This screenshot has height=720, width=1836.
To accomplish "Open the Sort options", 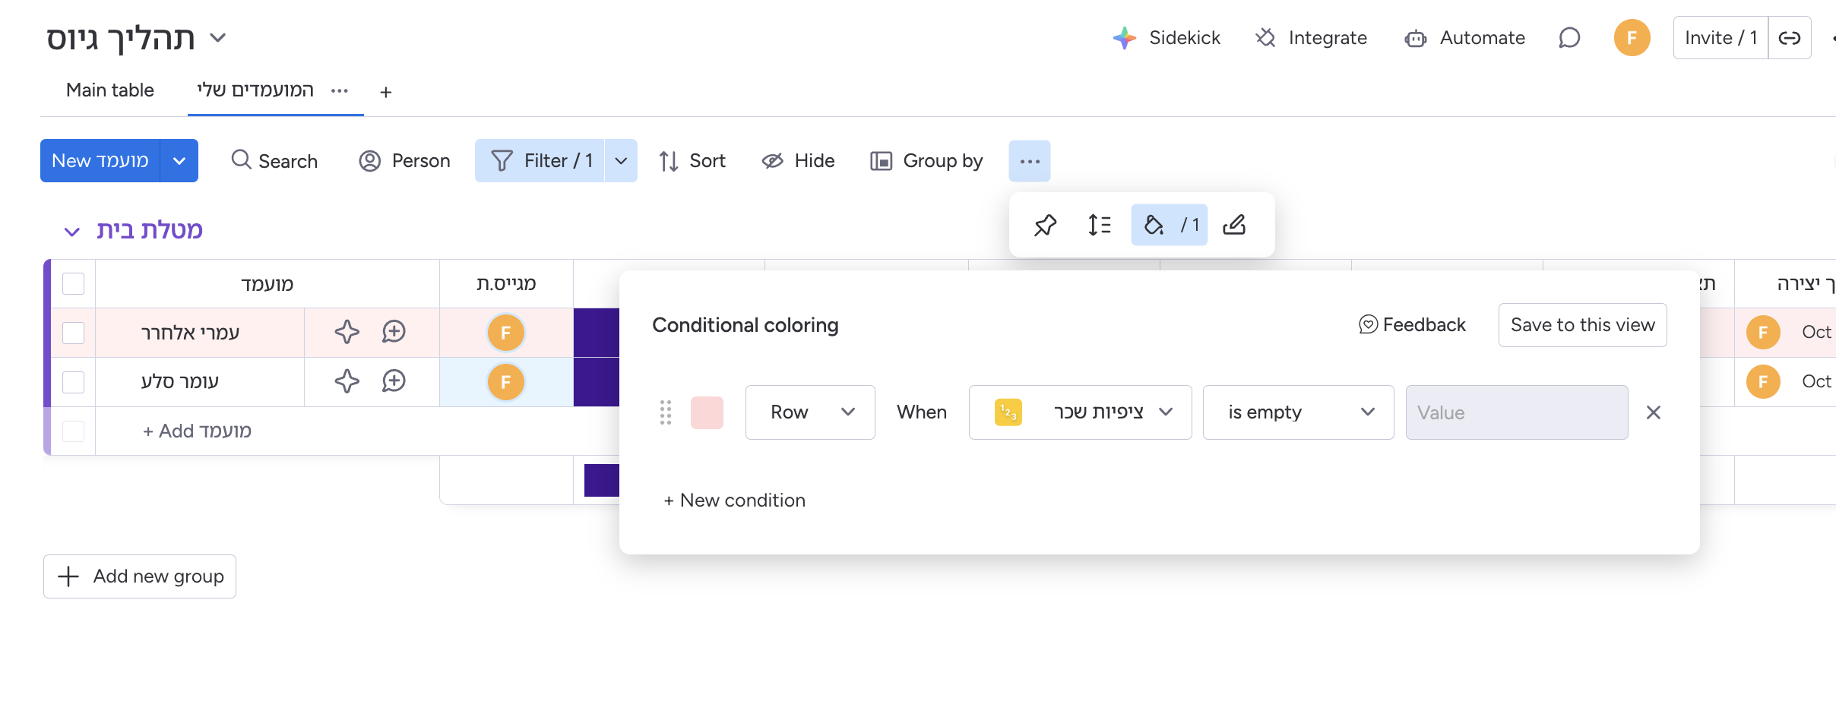I will 691,160.
